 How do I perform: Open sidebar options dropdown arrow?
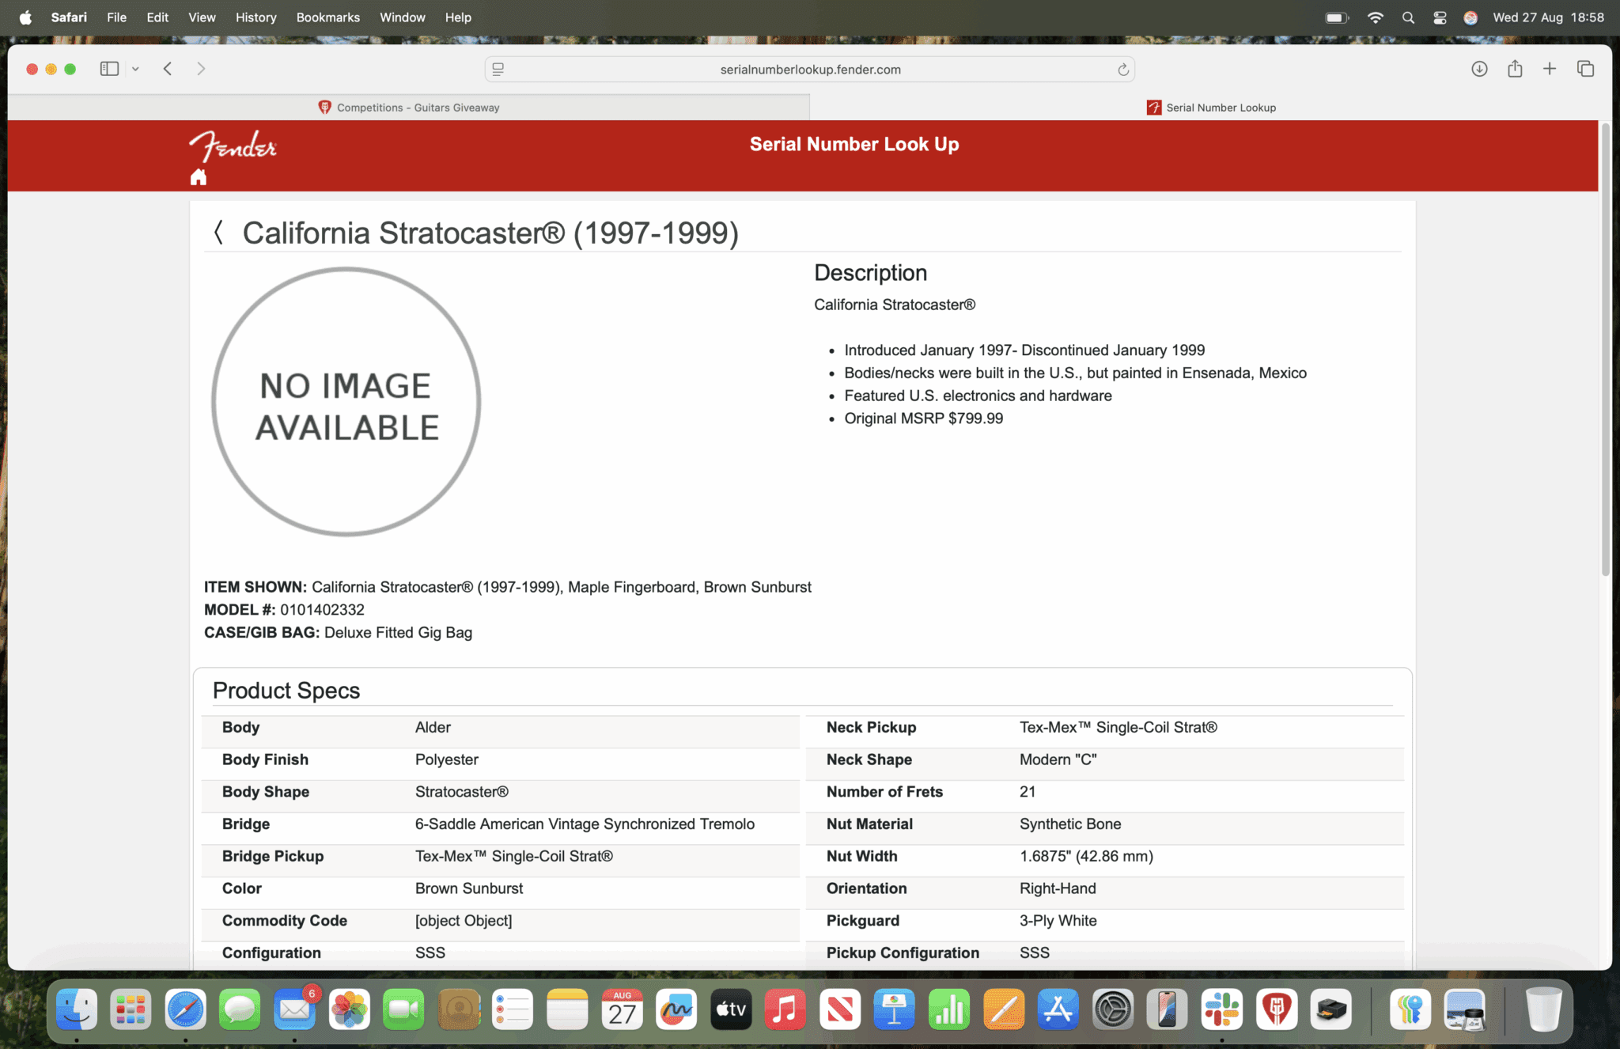[x=135, y=69]
